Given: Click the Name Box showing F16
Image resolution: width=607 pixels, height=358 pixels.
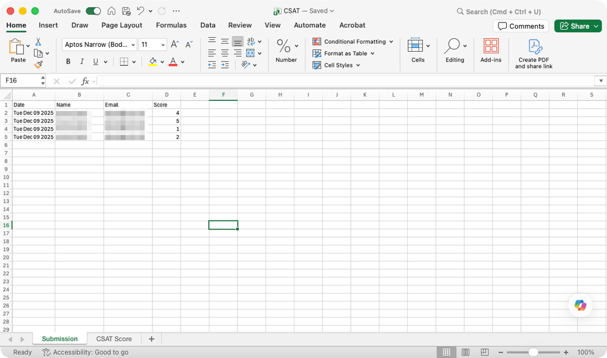Looking at the screenshot, I should 21,81.
